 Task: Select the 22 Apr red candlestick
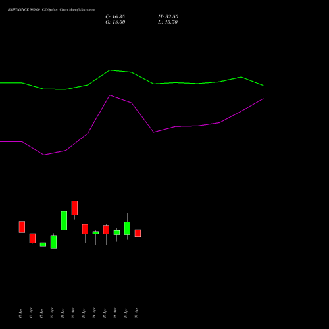click(74, 208)
